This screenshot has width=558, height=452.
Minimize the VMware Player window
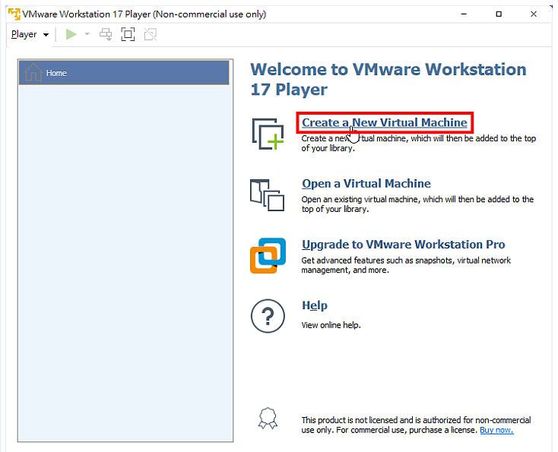coord(464,14)
